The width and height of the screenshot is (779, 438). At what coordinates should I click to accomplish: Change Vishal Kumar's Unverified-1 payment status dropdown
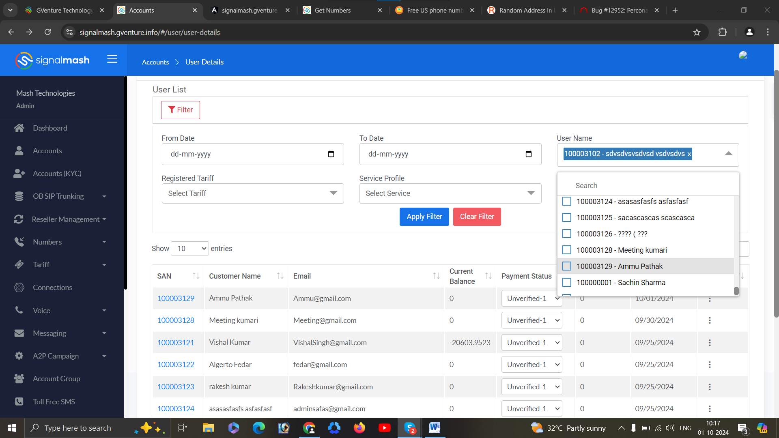tap(532, 343)
